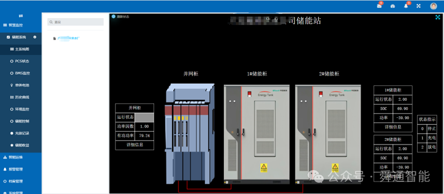Click the fullscreen icon in top header
Viewport: 444px width, 194px height.
[x=419, y=6]
